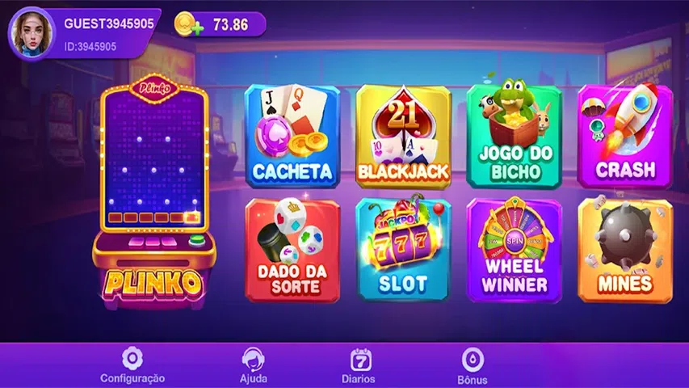This screenshot has height=388, width=689.
Task: Launch the Slot 777 game
Action: click(x=403, y=250)
